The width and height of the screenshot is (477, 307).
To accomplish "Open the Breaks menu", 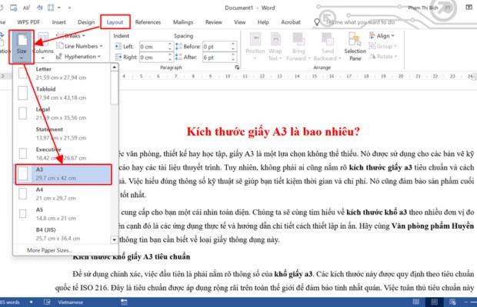I will (x=72, y=36).
